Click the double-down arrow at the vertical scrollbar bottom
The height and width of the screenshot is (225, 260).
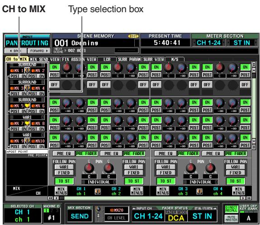coord(254,147)
